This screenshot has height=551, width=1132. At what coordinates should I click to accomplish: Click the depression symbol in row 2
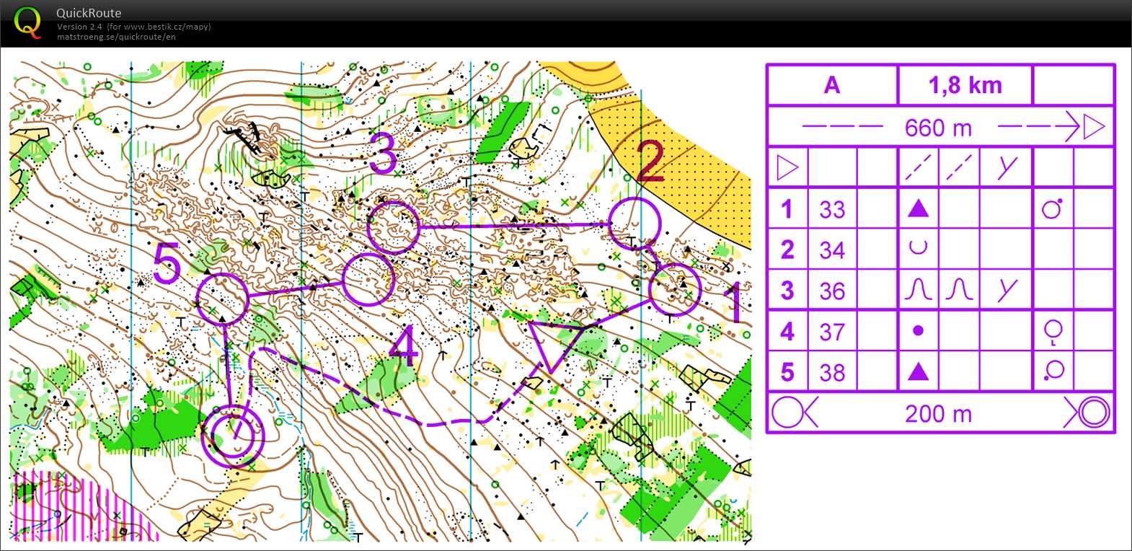pyautogui.click(x=918, y=249)
